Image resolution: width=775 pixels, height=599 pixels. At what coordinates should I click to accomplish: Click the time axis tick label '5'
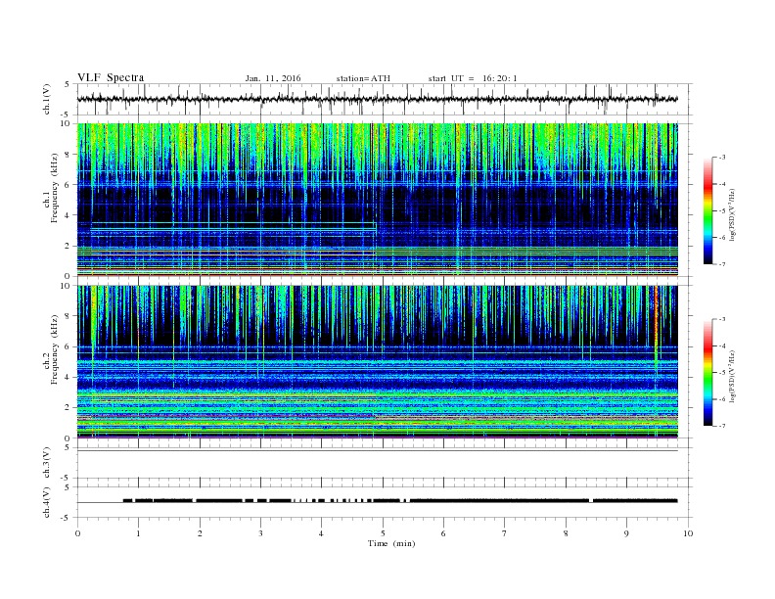pyautogui.click(x=383, y=533)
